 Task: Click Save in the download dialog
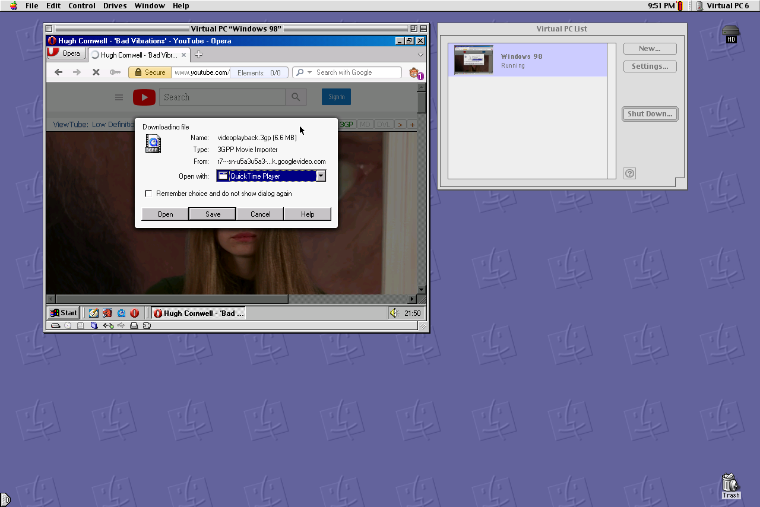(213, 214)
